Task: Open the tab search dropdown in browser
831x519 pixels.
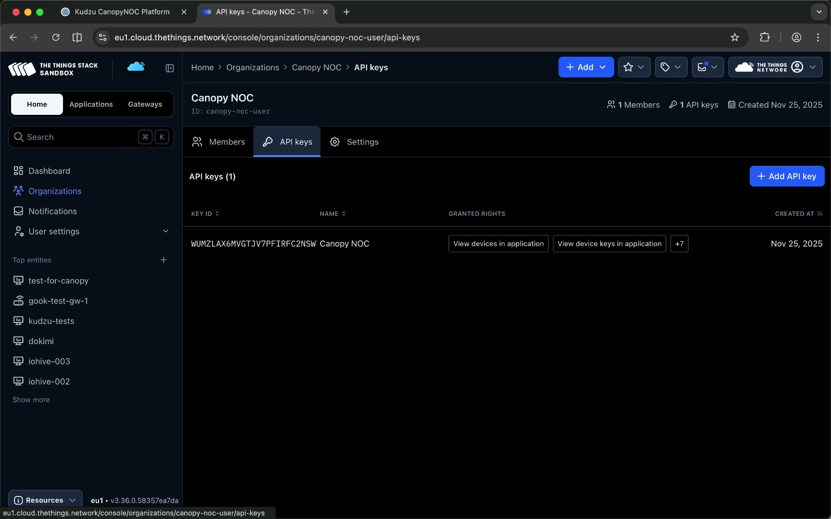Action: click(x=819, y=12)
